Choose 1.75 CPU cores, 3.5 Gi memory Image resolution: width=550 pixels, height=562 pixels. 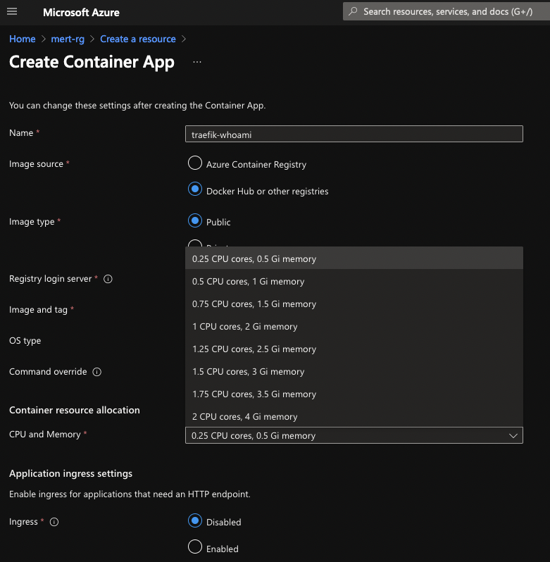(x=354, y=394)
